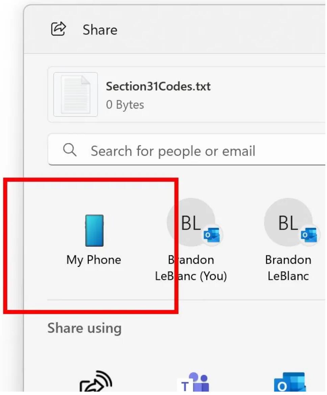Select the rightmost BL contact avatar
Screen dimensions: 327x395
287,222
